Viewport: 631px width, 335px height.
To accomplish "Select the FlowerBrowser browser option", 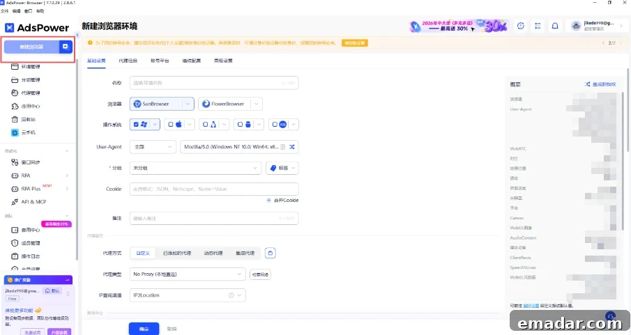I will [224, 104].
